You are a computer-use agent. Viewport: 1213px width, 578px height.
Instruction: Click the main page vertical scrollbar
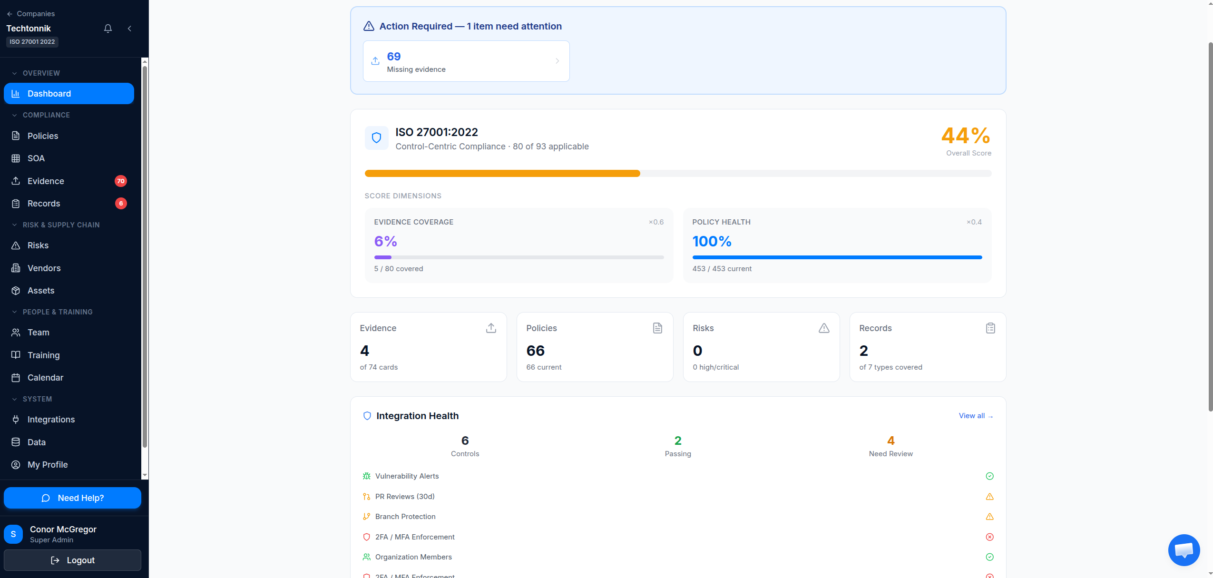pyautogui.click(x=1210, y=227)
